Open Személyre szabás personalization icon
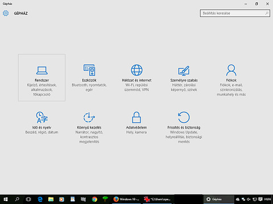Image resolution: width=273 pixels, height=204 pixels. tap(184, 71)
